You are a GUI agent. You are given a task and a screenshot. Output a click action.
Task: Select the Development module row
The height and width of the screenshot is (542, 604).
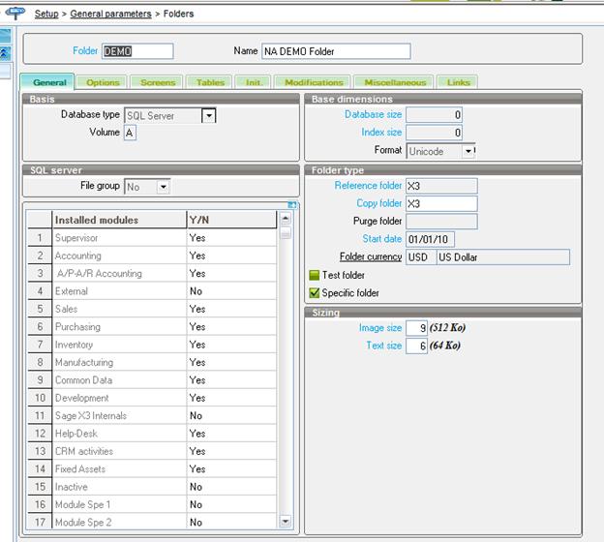(152, 398)
